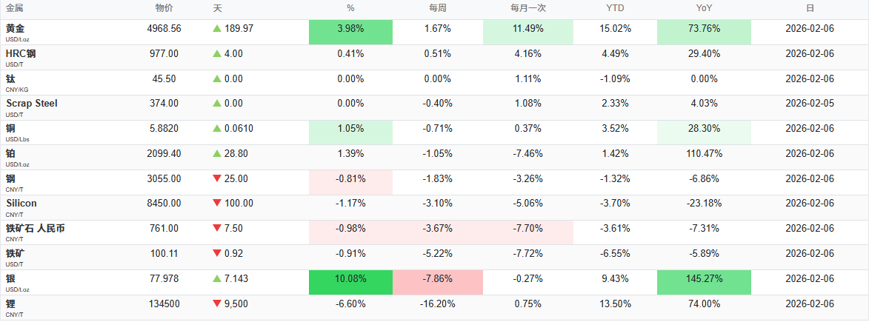Click the 每月一次 column header

click(x=527, y=8)
